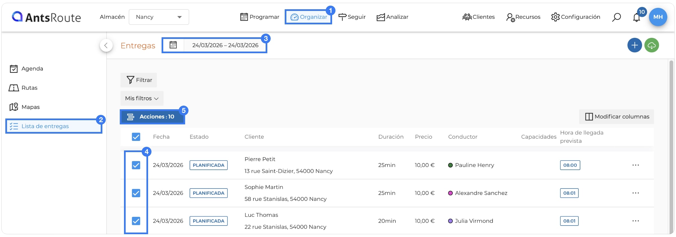Uncheck Luc Thomas's row checkbox

[x=136, y=221]
